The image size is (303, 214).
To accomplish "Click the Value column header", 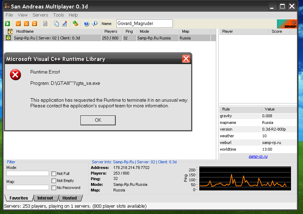I will 279,109.
